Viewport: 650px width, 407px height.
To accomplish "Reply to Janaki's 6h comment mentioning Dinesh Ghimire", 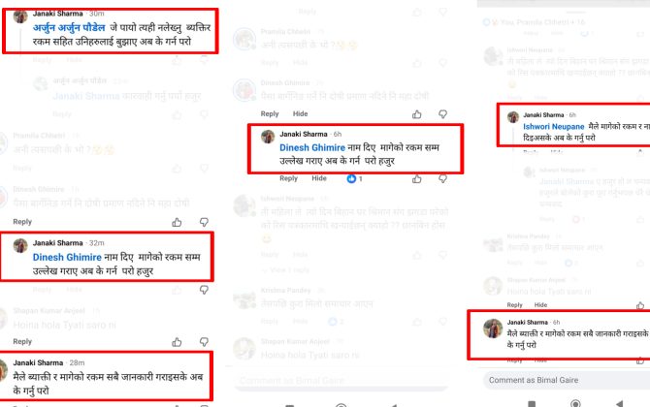I will point(288,178).
